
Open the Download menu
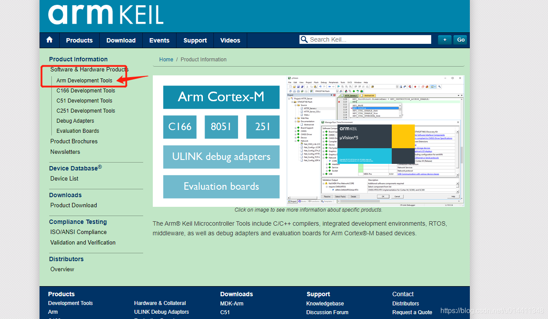point(121,40)
